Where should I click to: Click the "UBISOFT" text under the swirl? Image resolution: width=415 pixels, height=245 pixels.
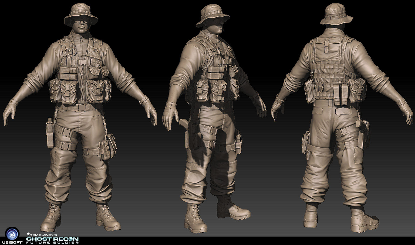12,242
